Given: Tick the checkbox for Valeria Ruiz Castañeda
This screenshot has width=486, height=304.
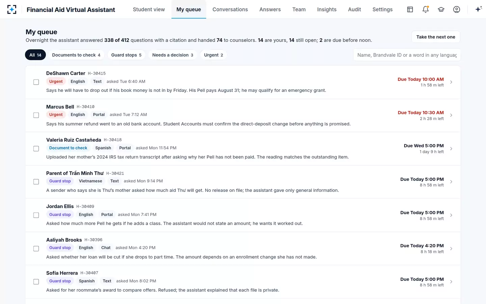Looking at the screenshot, I should [x=36, y=149].
